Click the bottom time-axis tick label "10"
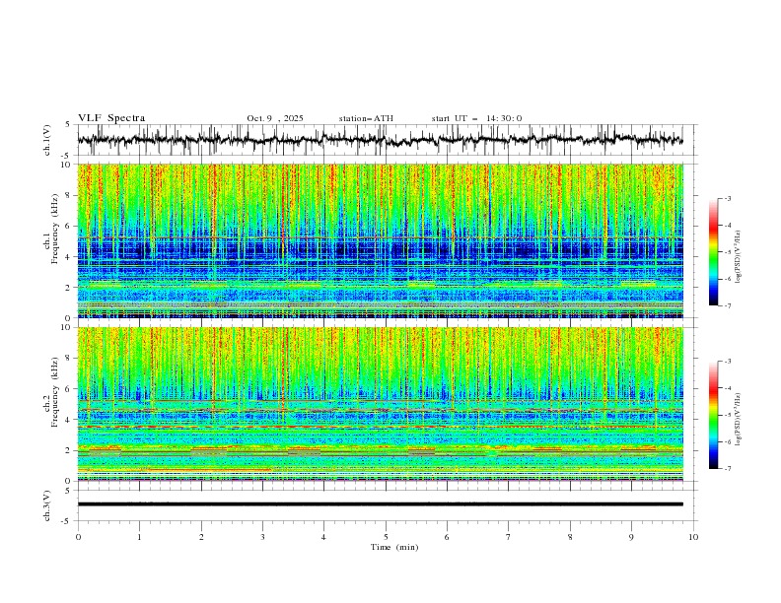The width and height of the screenshot is (781, 603). (693, 537)
